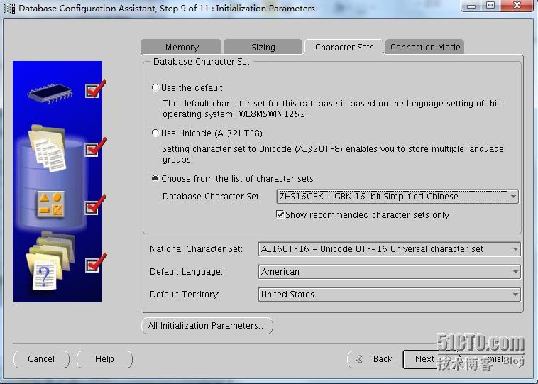Click the red checkmark beside the documents icon

(95, 148)
